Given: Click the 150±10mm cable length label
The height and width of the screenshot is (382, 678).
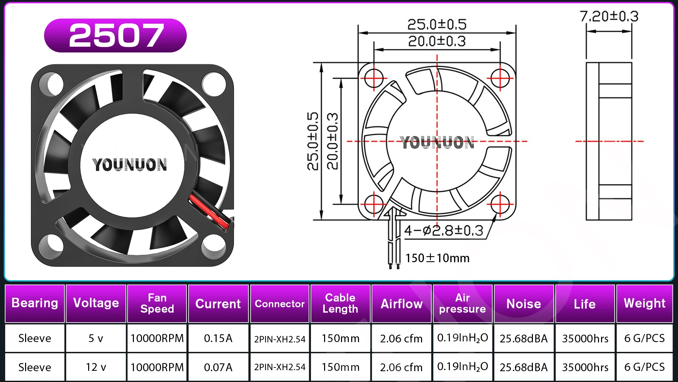Looking at the screenshot, I should point(437,258).
